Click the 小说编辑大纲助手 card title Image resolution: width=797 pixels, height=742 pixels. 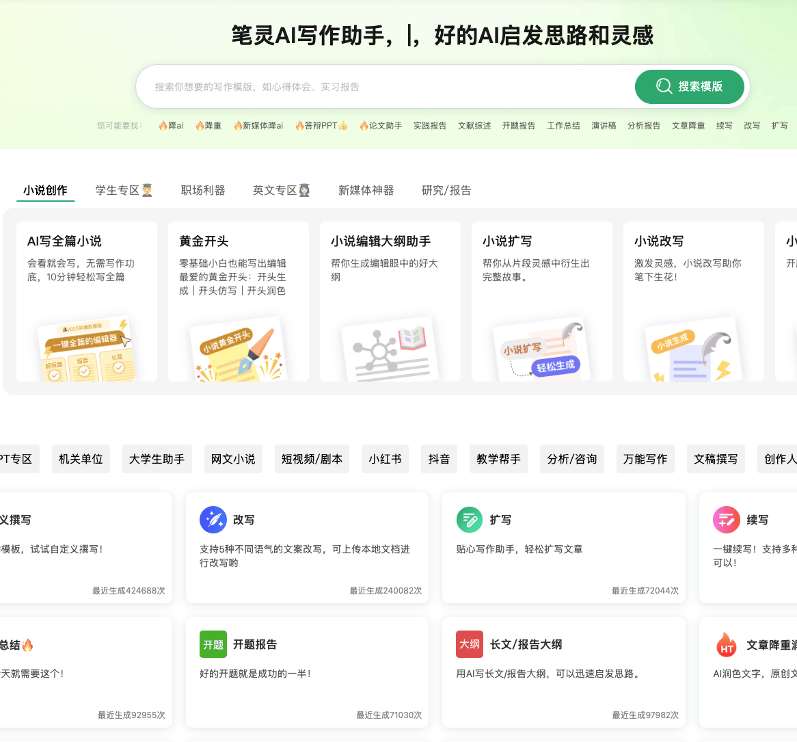click(x=381, y=241)
